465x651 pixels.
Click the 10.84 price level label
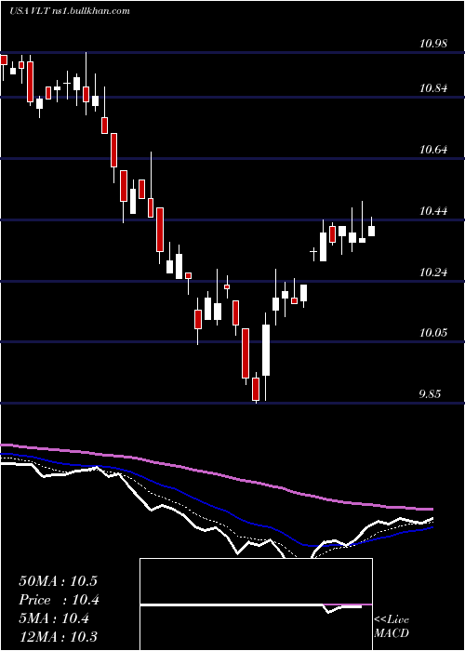[x=433, y=88]
